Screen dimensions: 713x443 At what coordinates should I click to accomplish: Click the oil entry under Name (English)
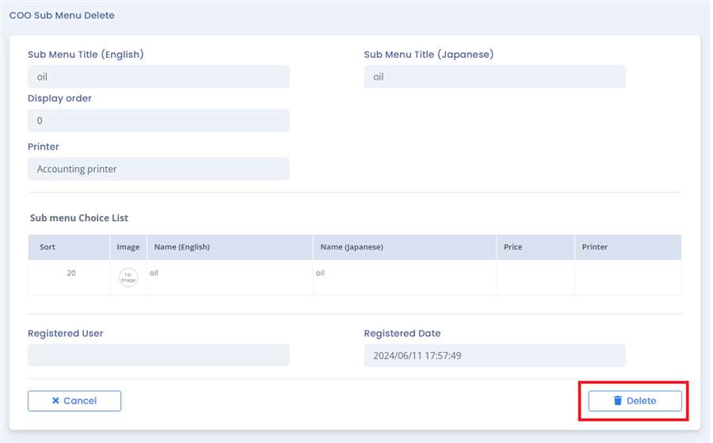pos(155,273)
